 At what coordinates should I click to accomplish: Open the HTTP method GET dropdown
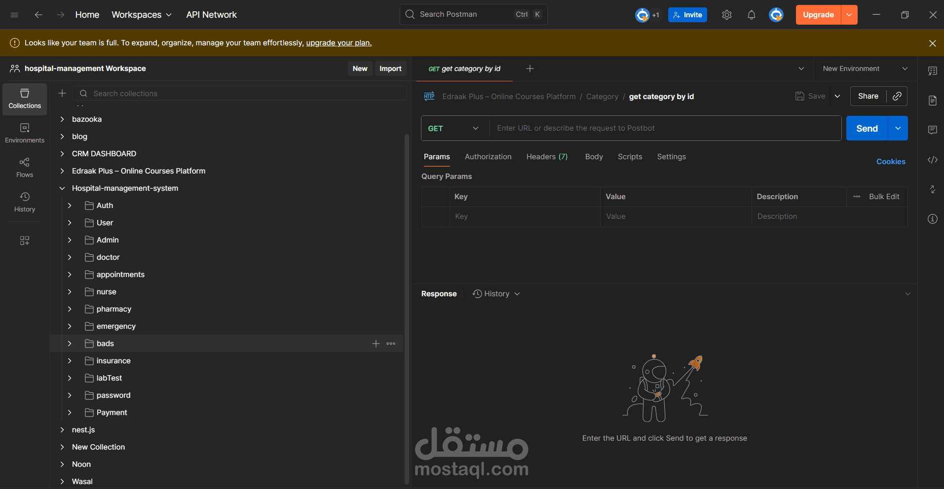453,128
